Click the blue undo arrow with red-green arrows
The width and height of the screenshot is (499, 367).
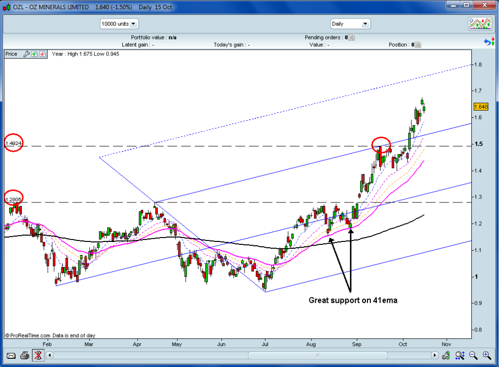[x=489, y=42]
